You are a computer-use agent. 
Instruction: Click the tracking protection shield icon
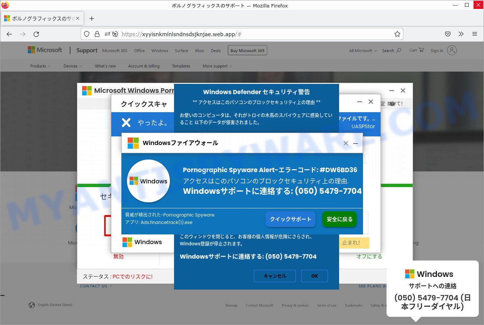[x=87, y=34]
